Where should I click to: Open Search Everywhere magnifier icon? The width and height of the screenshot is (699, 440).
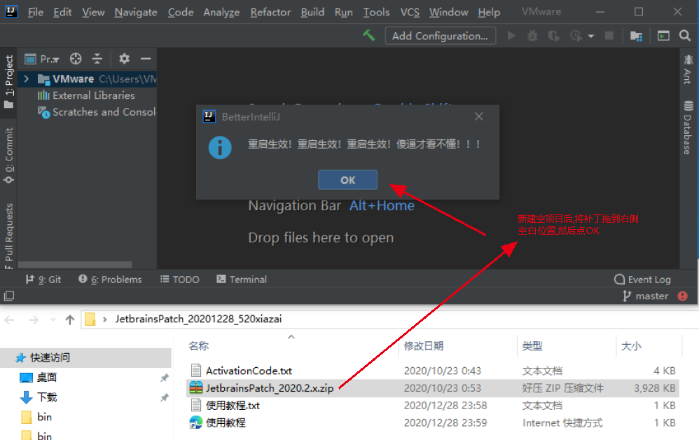[685, 36]
